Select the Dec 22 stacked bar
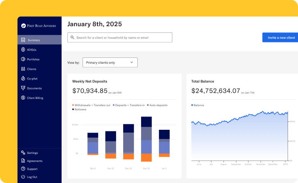Viewport: 298px width, 183px height. (129, 141)
